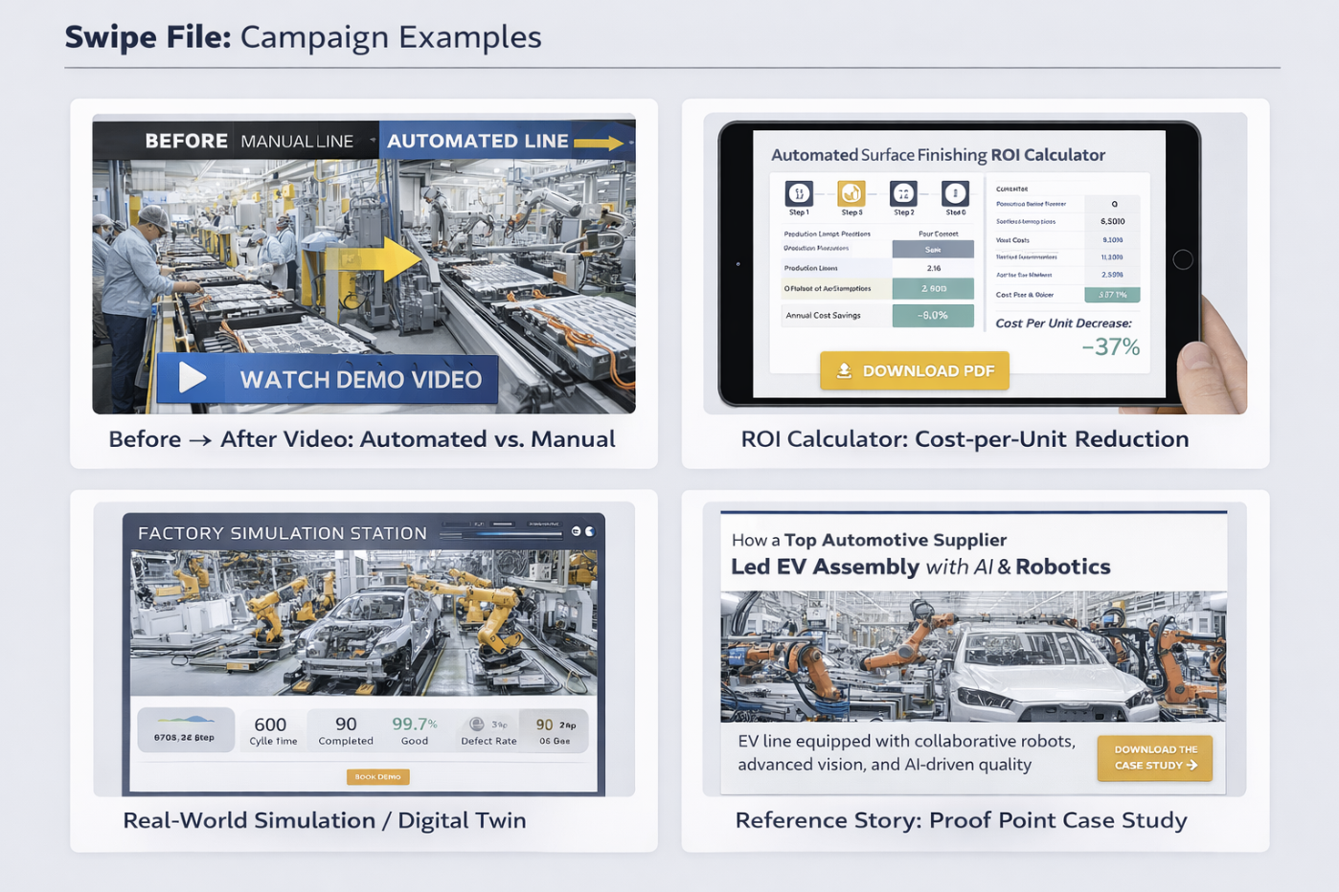Click the yellow arrow beside Automated Line
Viewport: 1339px width, 892px height.
click(x=600, y=143)
